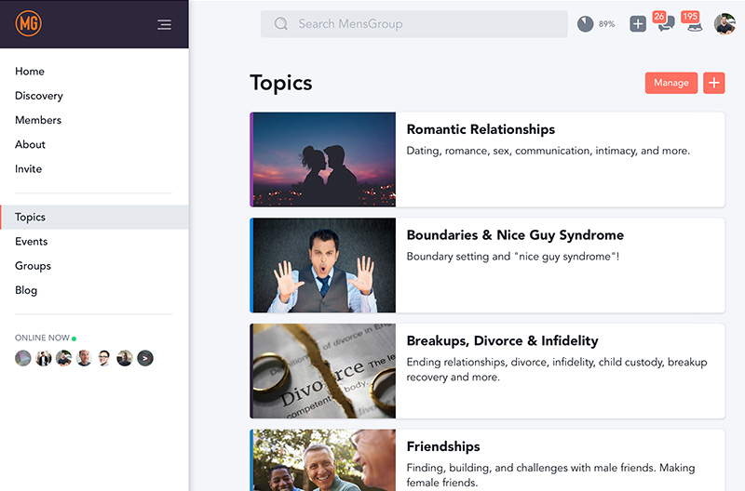Screen dimensions: 745x491
Task: Open Blog in the sidebar
Action: point(26,290)
